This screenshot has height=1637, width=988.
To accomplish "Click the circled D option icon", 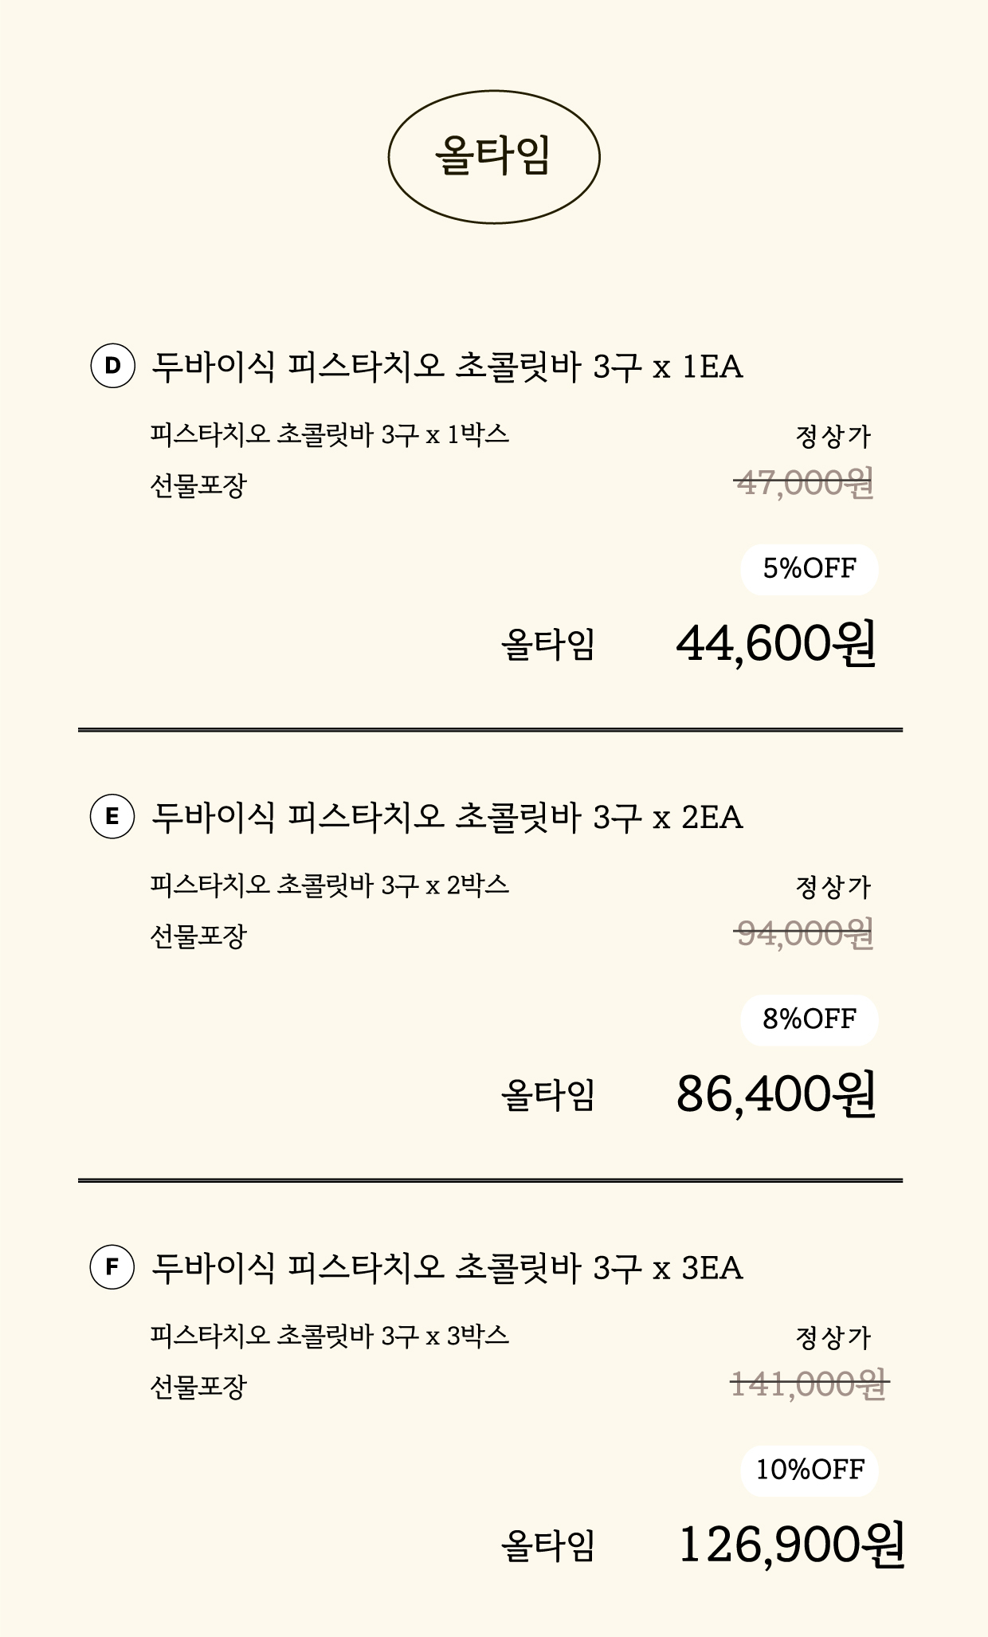I will point(112,366).
